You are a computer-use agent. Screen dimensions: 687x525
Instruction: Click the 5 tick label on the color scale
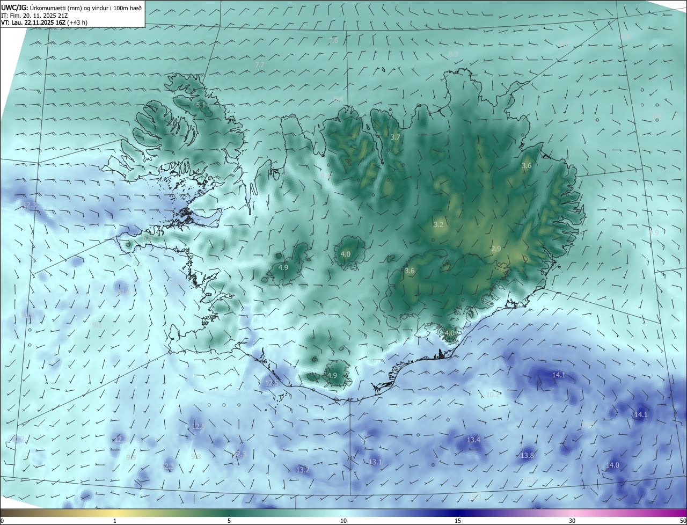[x=229, y=521]
